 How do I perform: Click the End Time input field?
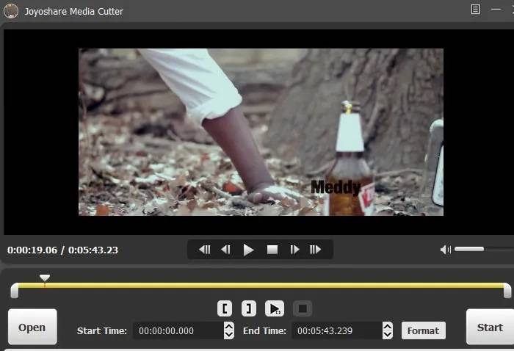click(337, 330)
